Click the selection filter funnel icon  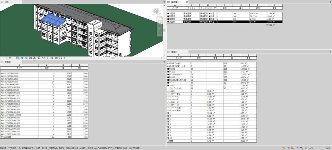(x=310, y=148)
